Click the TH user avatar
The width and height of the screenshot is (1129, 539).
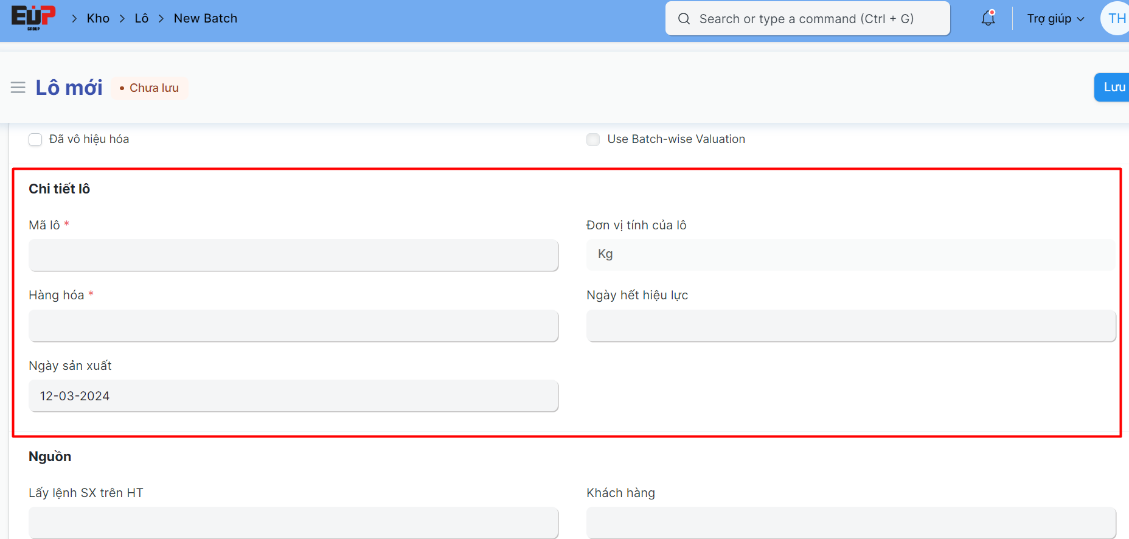[x=1116, y=18]
